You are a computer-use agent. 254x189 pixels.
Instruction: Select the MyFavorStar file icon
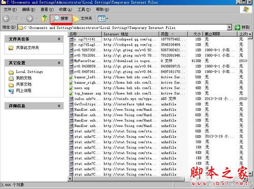coord(71,61)
